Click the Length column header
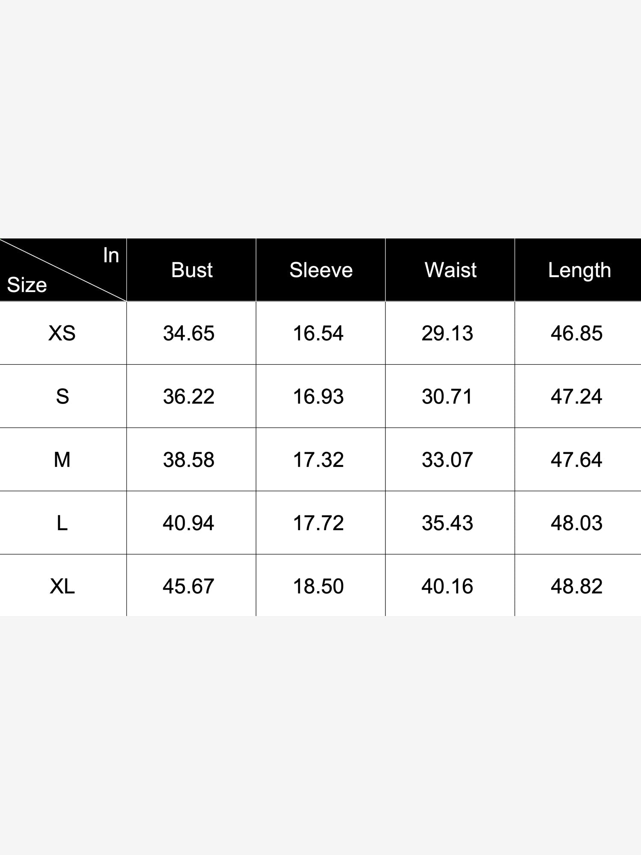 point(579,270)
